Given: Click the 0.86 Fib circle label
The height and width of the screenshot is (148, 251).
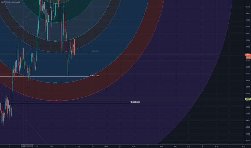Looking at the screenshot, I should pyautogui.click(x=55, y=41).
